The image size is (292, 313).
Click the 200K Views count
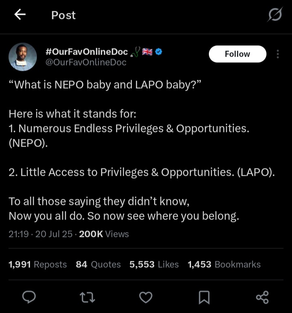(104, 234)
